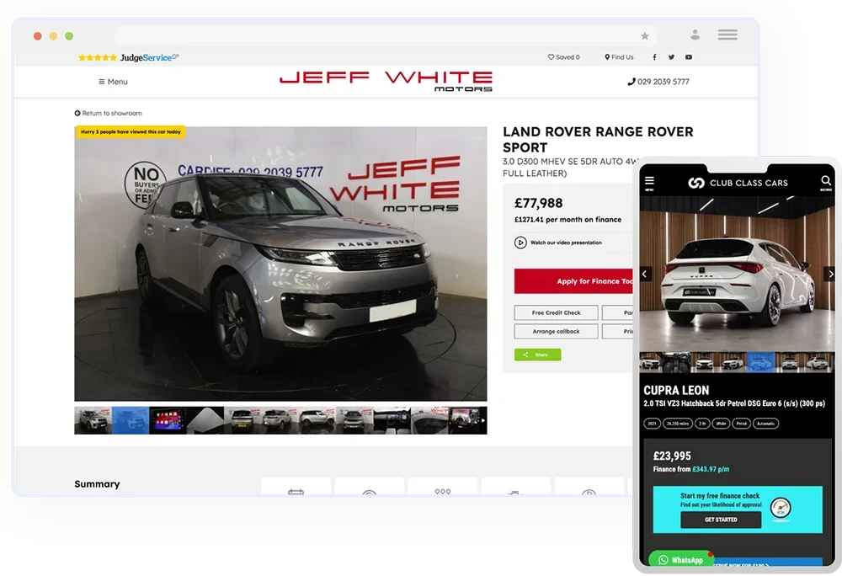The image size is (842, 576).
Task: Open the Jeff White site Menu
Action: point(113,82)
